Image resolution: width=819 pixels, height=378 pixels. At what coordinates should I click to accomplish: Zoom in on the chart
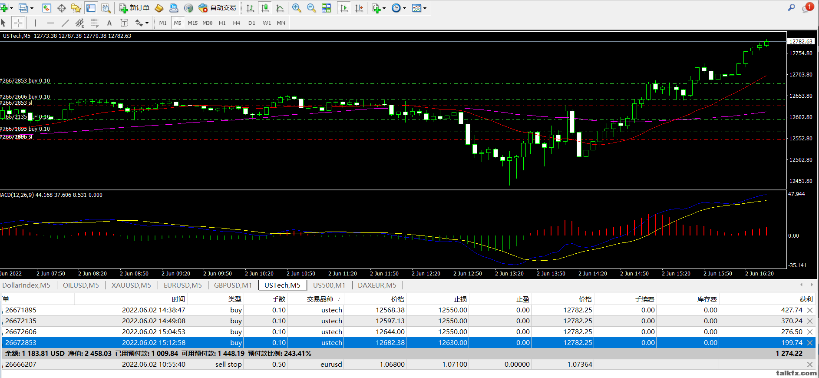(297, 8)
